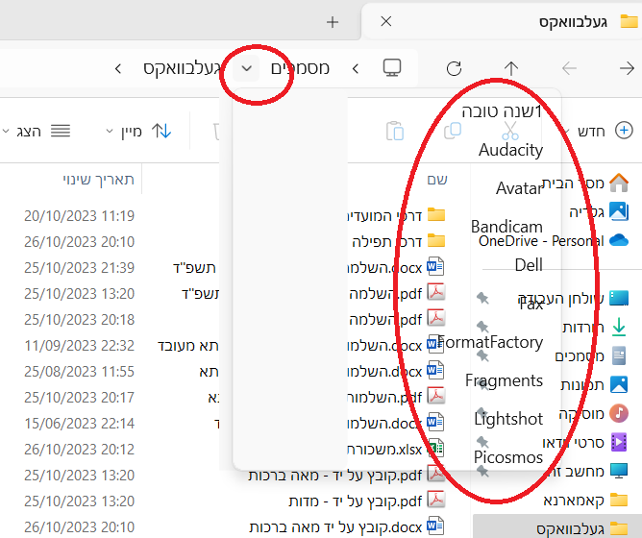
Task: Click the Videos סרטי וידאו icon in sidebar
Action: click(619, 442)
